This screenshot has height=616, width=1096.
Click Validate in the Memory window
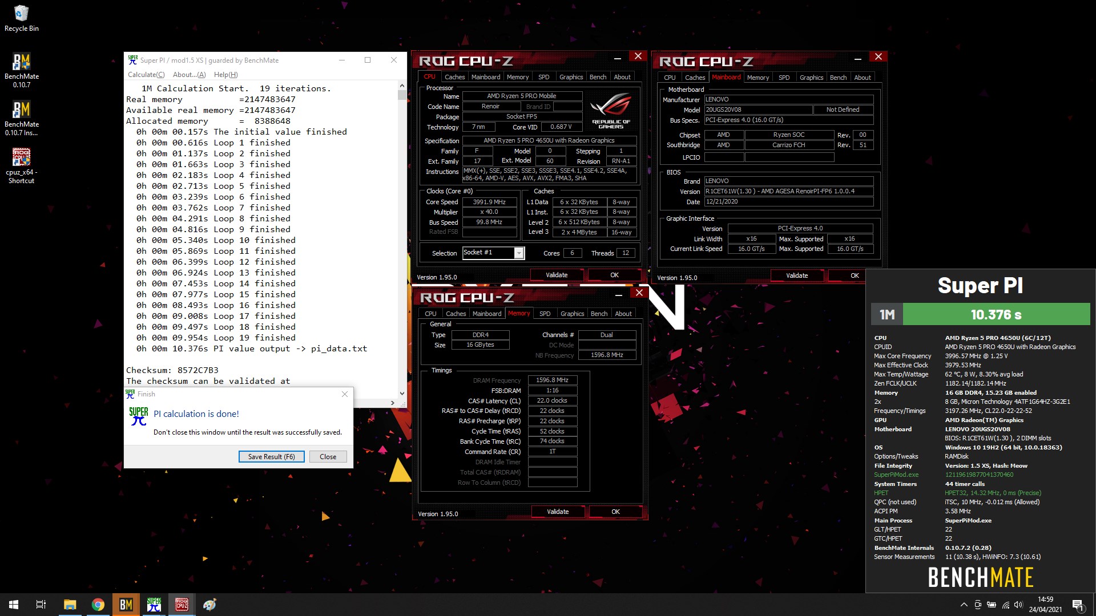(x=558, y=512)
